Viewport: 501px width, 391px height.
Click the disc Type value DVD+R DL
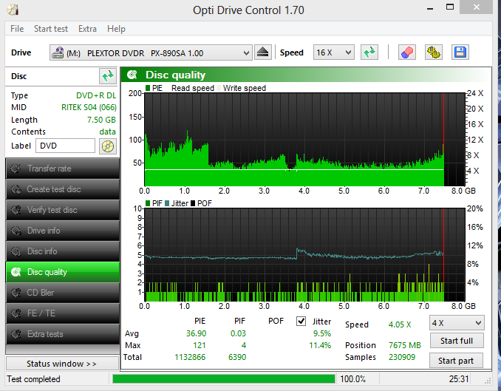point(96,95)
